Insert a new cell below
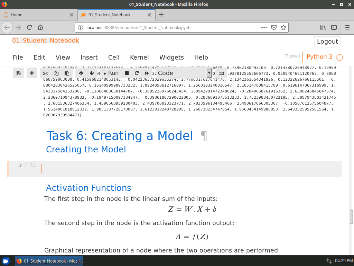This screenshot has height=266, width=354. click(31, 73)
